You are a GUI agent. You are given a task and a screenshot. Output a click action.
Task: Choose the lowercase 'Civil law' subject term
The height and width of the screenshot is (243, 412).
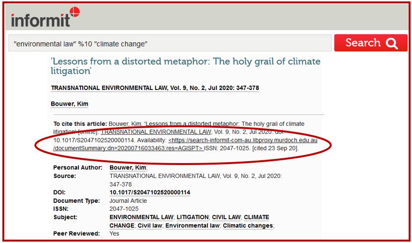[x=150, y=225]
